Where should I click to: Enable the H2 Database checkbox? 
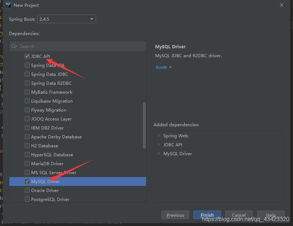(x=27, y=146)
